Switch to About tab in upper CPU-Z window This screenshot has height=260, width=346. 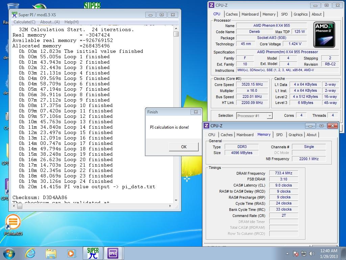pos(316,14)
